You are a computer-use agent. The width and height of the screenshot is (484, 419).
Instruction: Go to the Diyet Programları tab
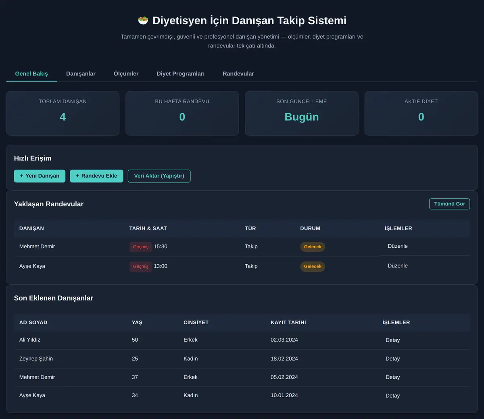180,74
